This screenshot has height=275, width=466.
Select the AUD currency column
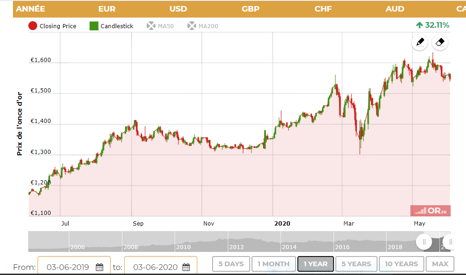[x=395, y=9]
